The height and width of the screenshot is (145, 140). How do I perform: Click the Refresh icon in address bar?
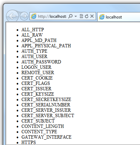pyautogui.click(x=87, y=16)
